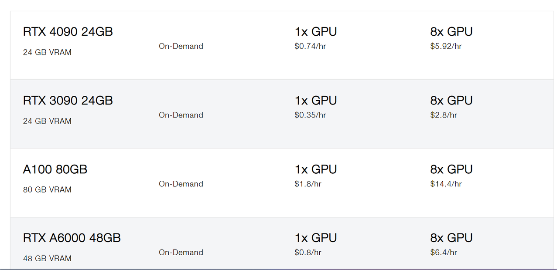Choose the RTX A6000 48GB title
Screen dimensions: 557x270
click(x=72, y=238)
